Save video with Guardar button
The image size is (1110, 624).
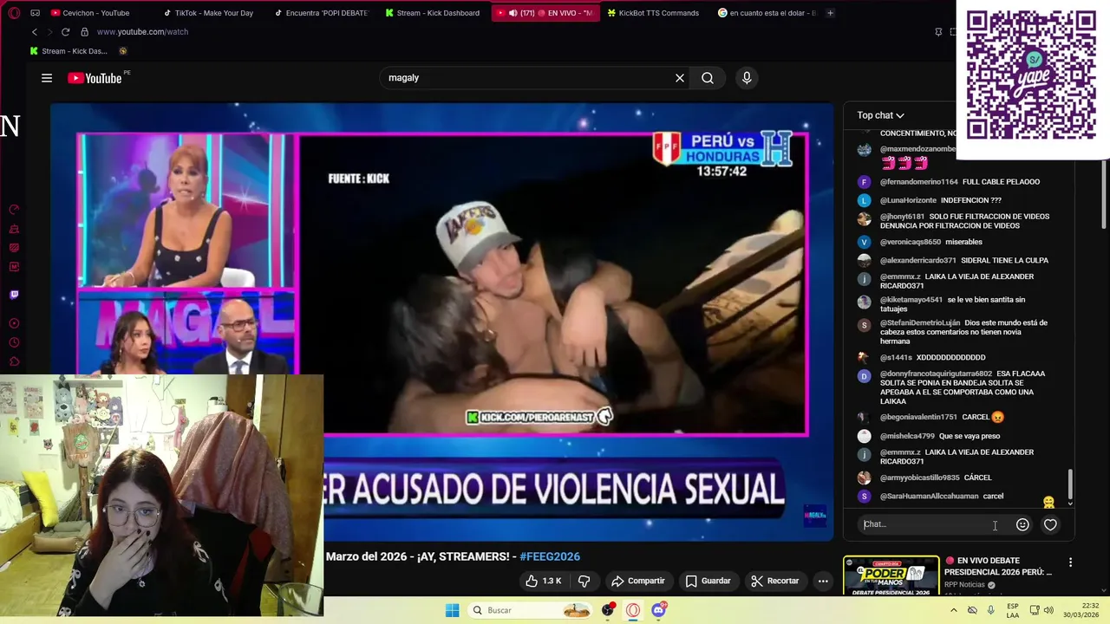[x=708, y=581]
